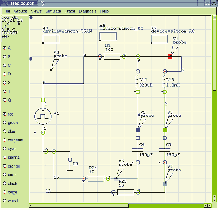Screen dimensions: 218x210
Task: Select the C4 150pF capacitor symbol
Action: click(138, 150)
